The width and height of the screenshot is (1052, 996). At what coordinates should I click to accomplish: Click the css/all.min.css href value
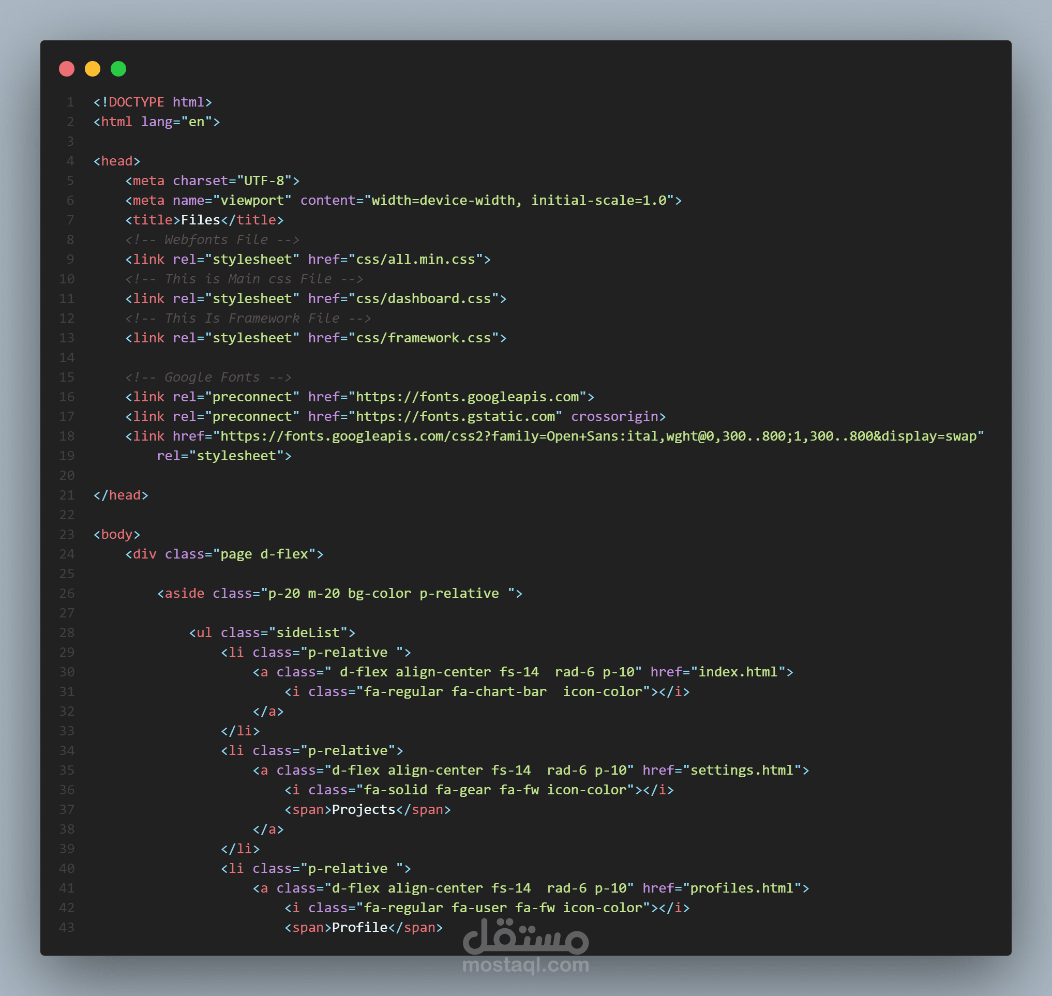415,260
